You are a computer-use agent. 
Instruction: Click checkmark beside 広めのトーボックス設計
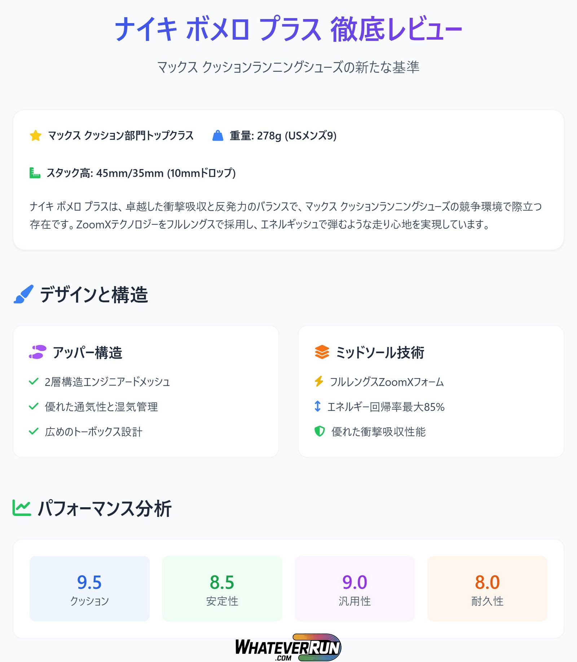[34, 431]
